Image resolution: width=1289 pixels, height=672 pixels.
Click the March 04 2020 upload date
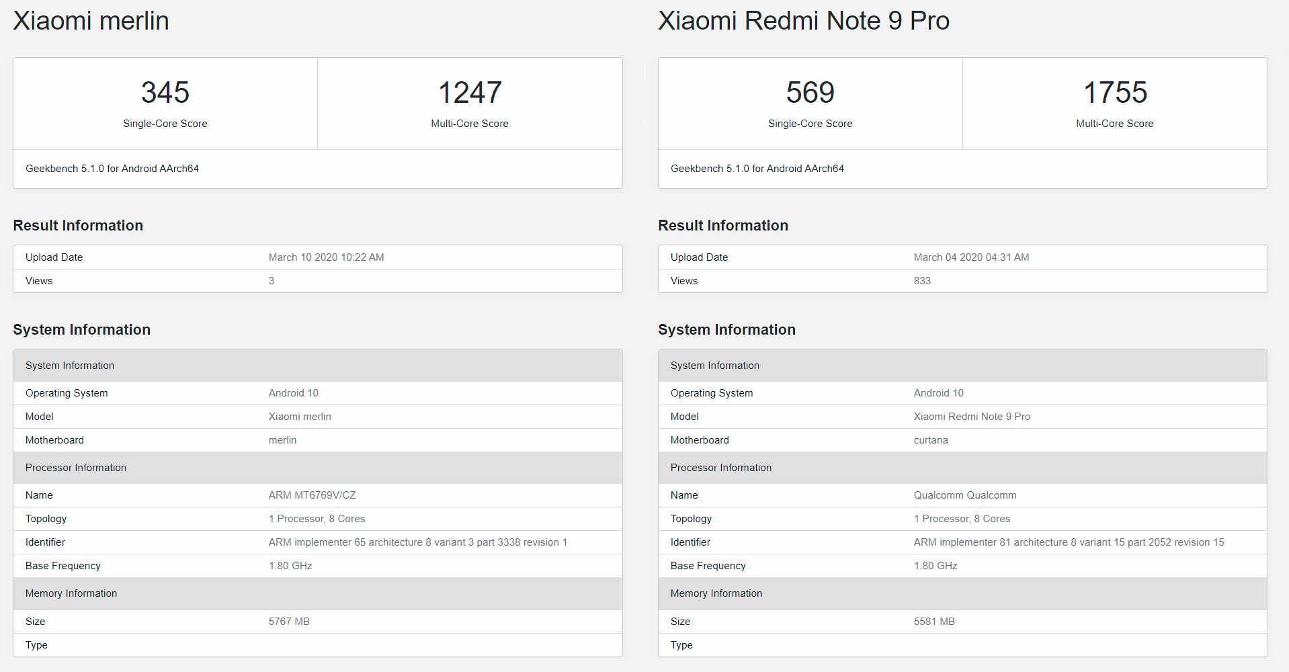click(971, 257)
